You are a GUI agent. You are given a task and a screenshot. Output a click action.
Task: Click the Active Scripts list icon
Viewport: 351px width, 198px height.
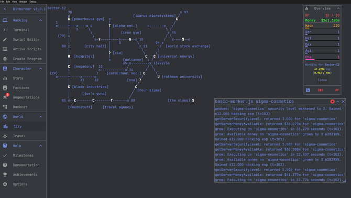[x=5, y=49]
